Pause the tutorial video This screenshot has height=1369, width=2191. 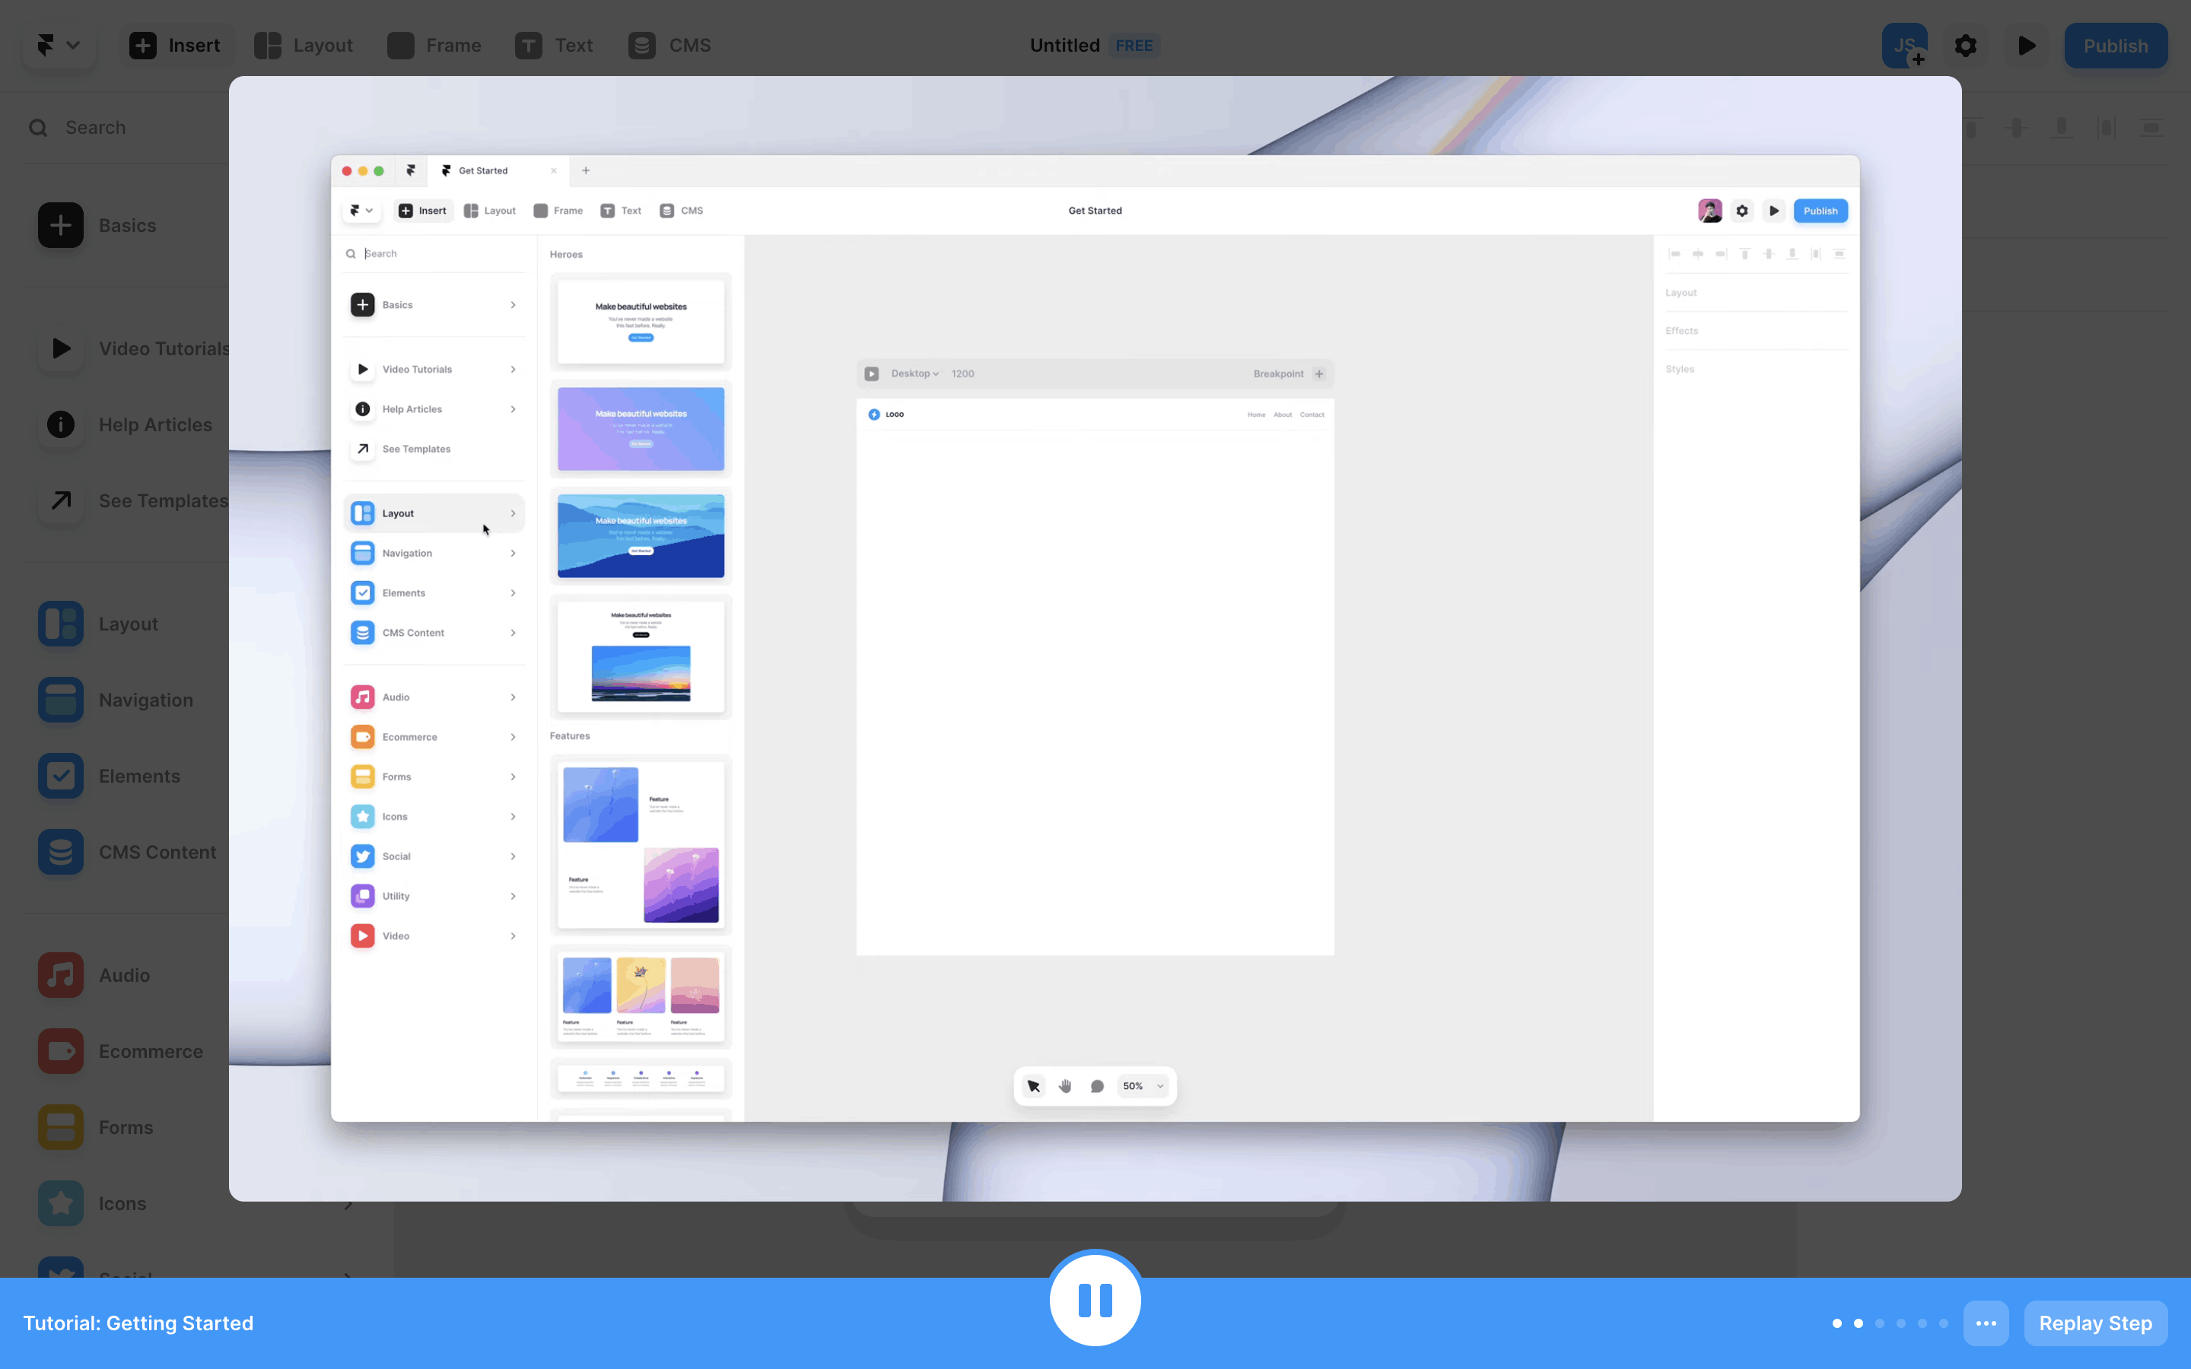pyautogui.click(x=1095, y=1299)
